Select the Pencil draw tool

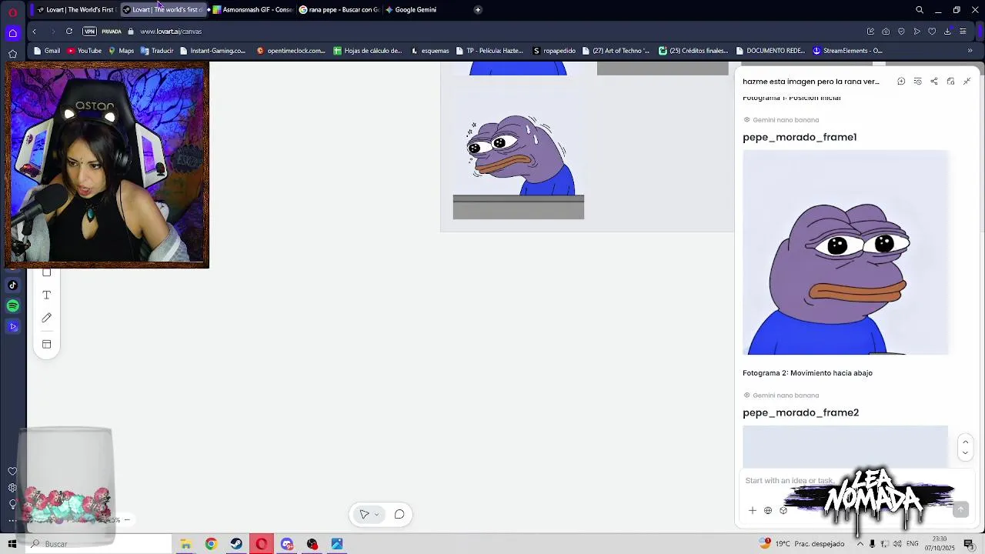(46, 318)
